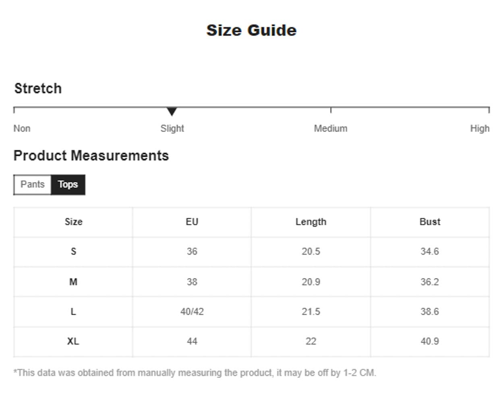The image size is (503, 403).
Task: Select the Tops tab
Action: click(68, 185)
